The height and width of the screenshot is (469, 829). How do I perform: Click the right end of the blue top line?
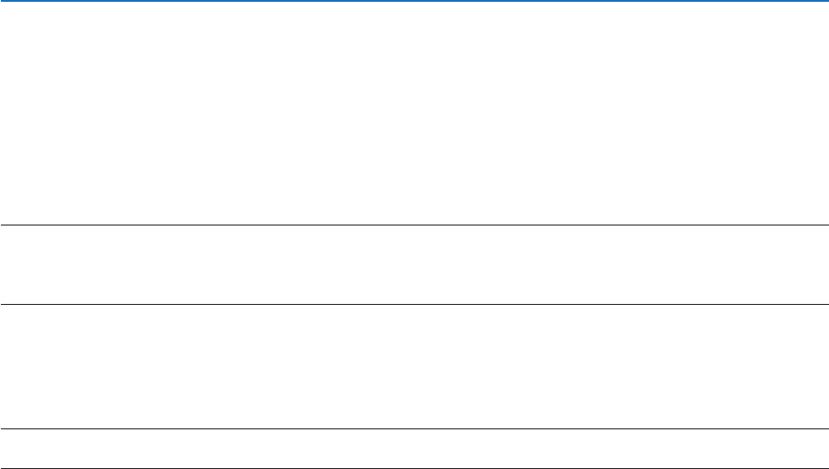[824, 1]
